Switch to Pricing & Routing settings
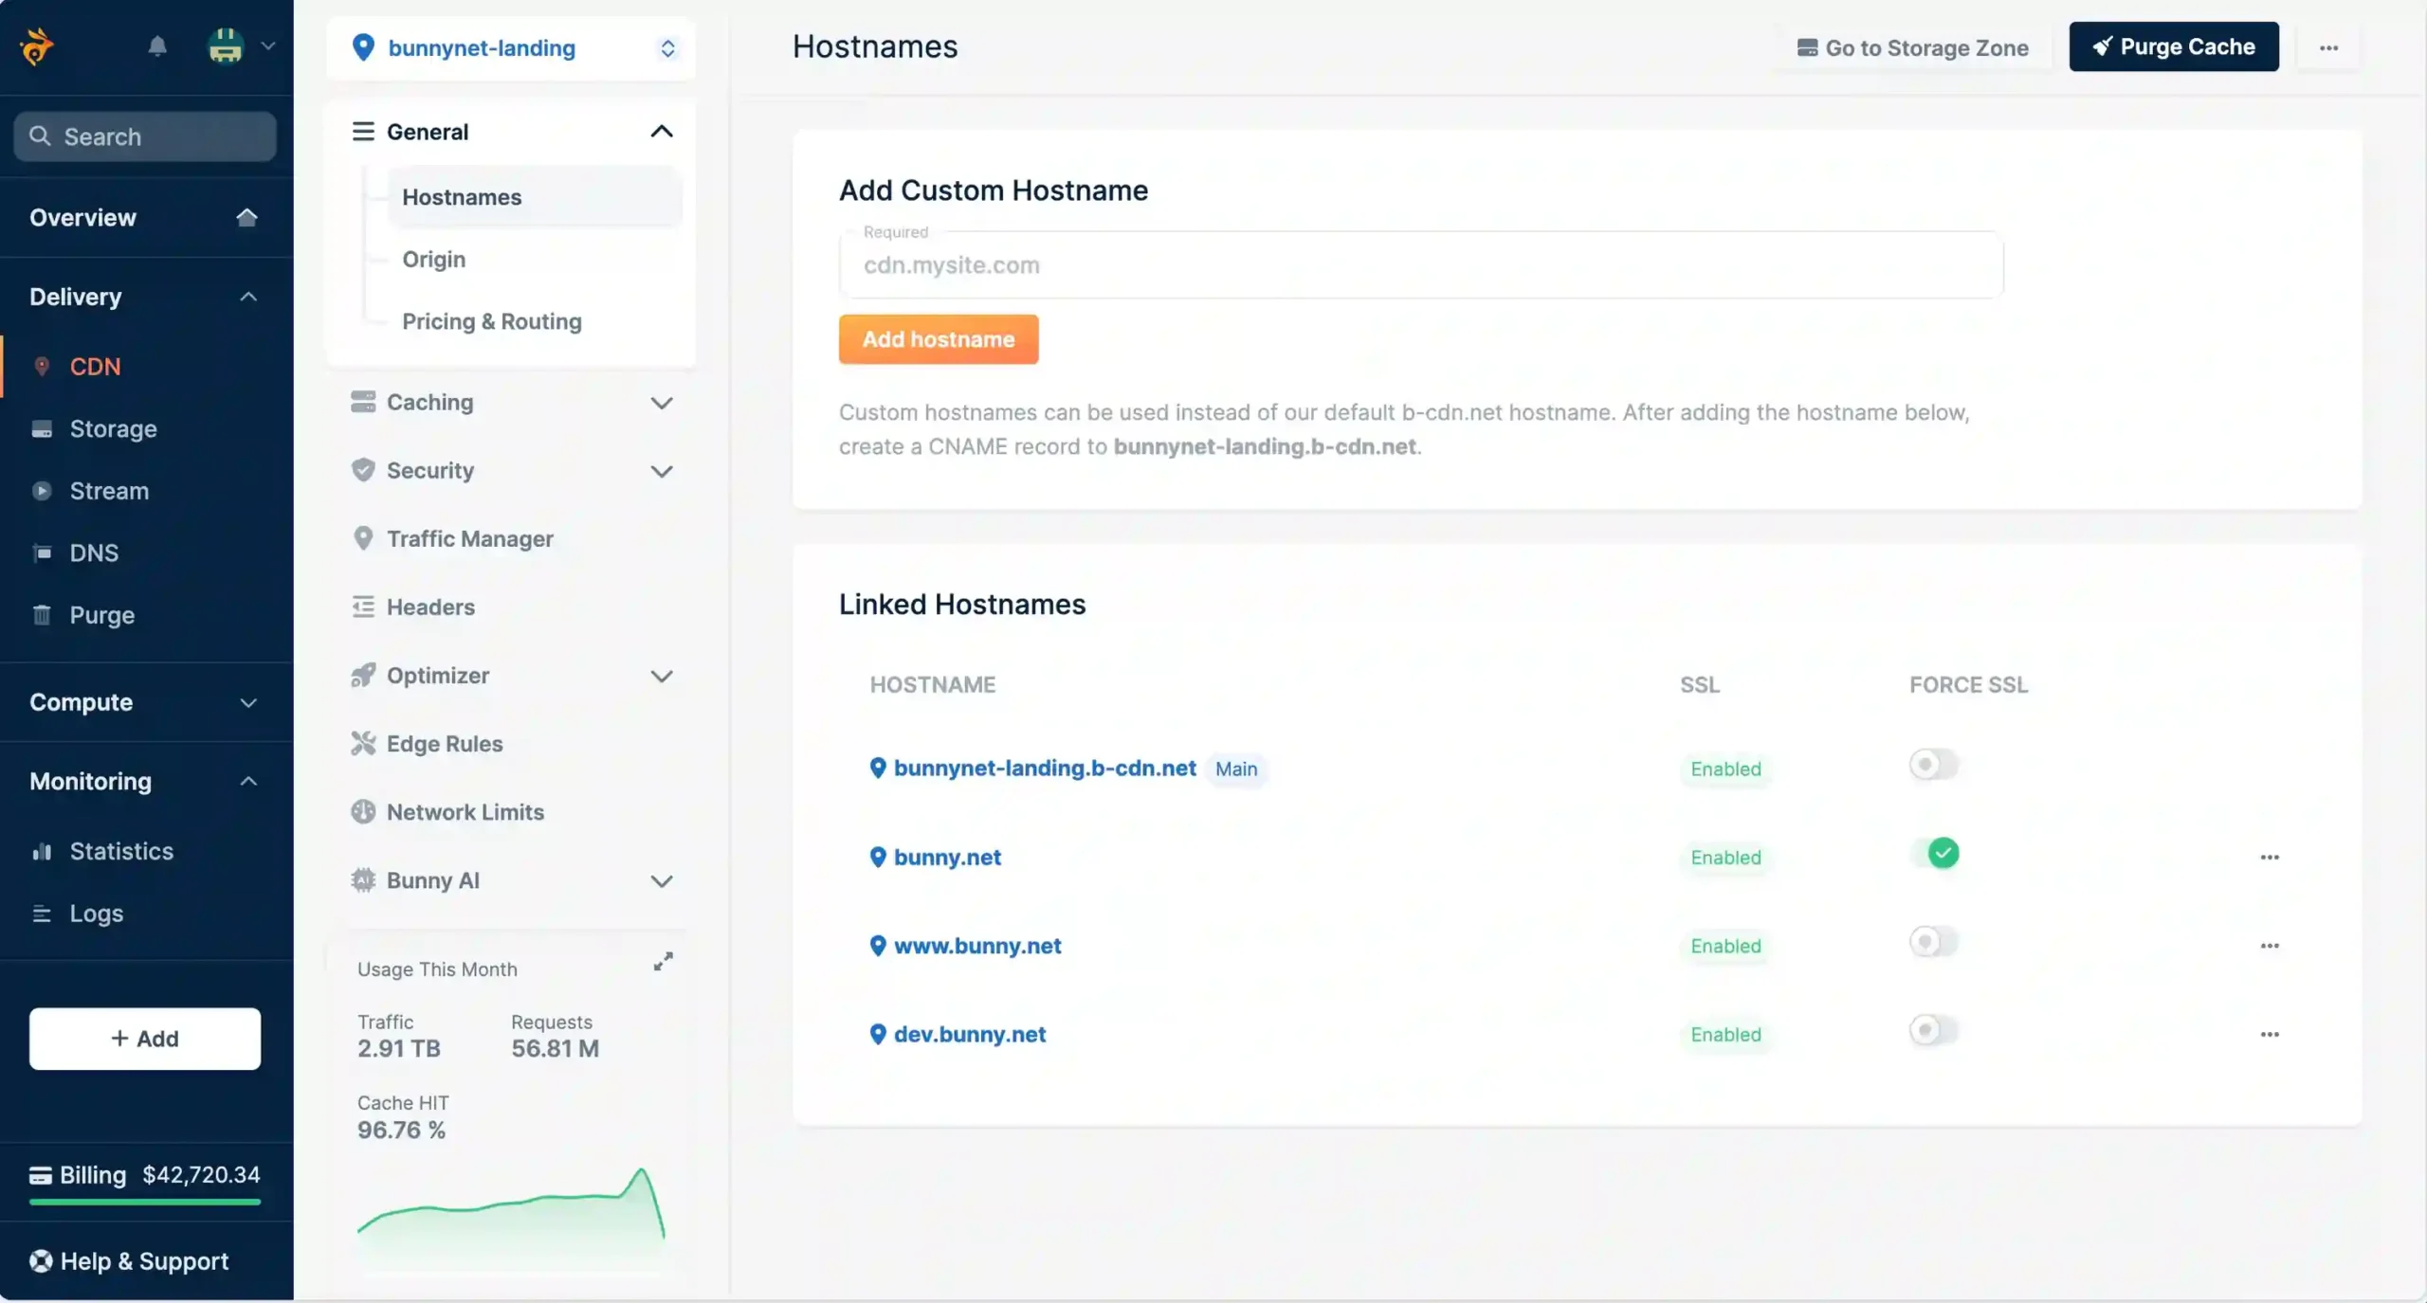This screenshot has width=2427, height=1303. pyautogui.click(x=491, y=321)
